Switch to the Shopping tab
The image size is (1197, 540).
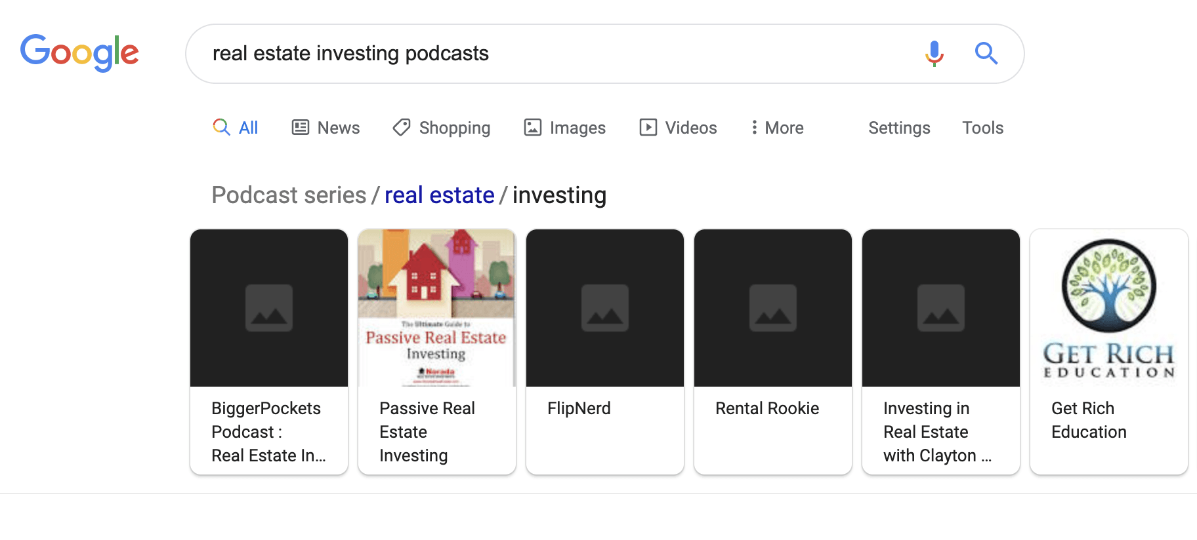pos(441,128)
